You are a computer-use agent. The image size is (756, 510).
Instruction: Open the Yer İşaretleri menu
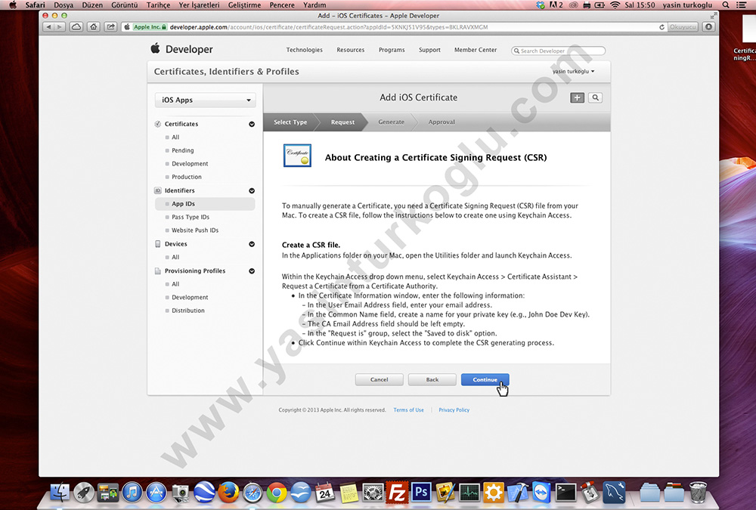pos(199,5)
